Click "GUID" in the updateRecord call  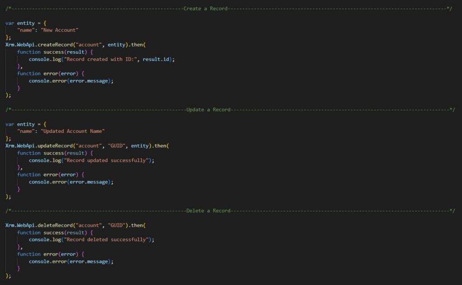point(116,146)
